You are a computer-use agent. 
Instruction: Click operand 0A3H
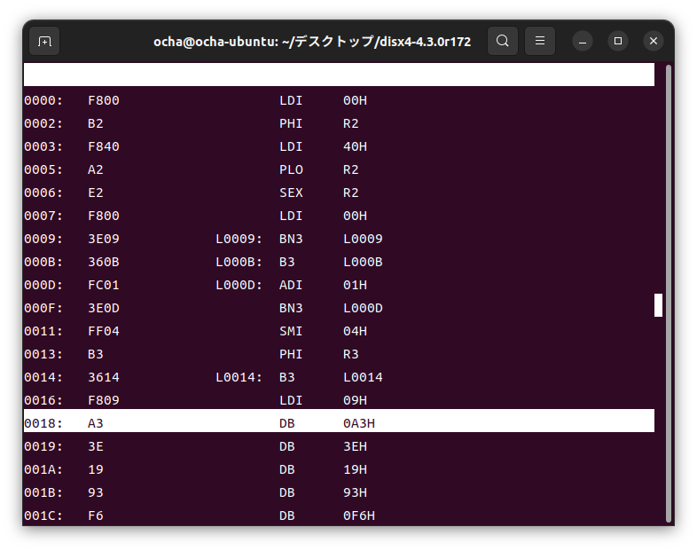359,423
